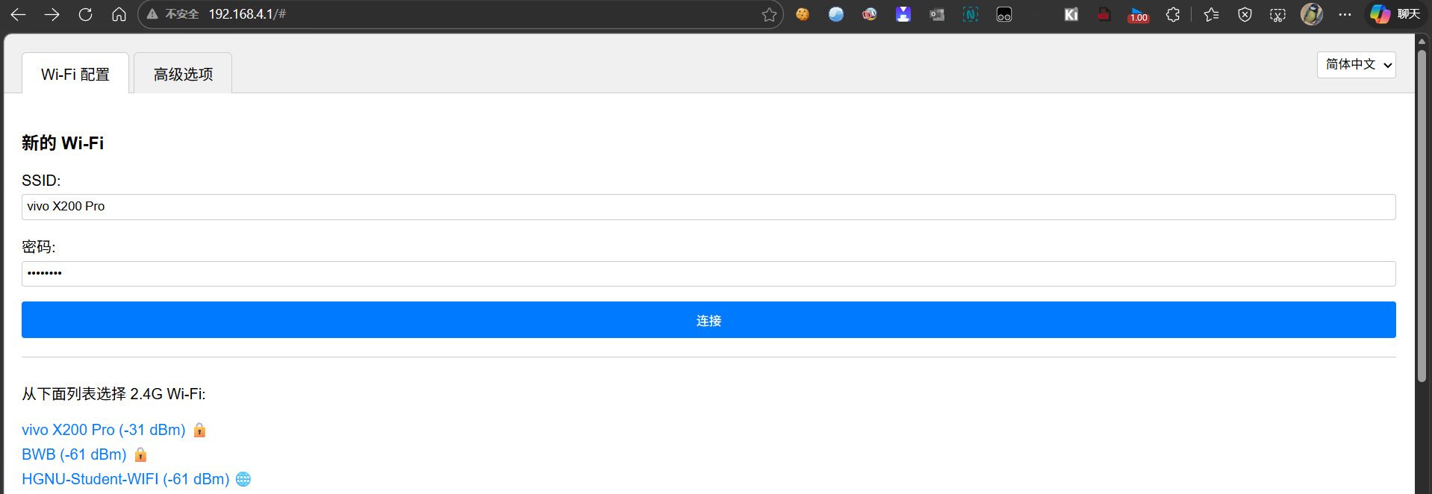This screenshot has width=1432, height=494.
Task: Select HGNU-Student-WIFI network link
Action: click(x=125, y=479)
